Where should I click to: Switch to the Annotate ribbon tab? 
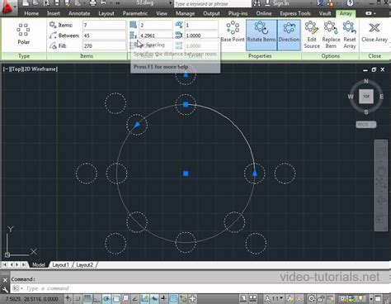pos(79,13)
